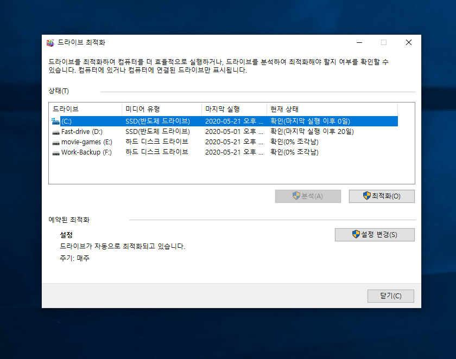This screenshot has width=456, height=359.
Task: Click the Work-Backup (F:) drive icon
Action: pos(56,153)
